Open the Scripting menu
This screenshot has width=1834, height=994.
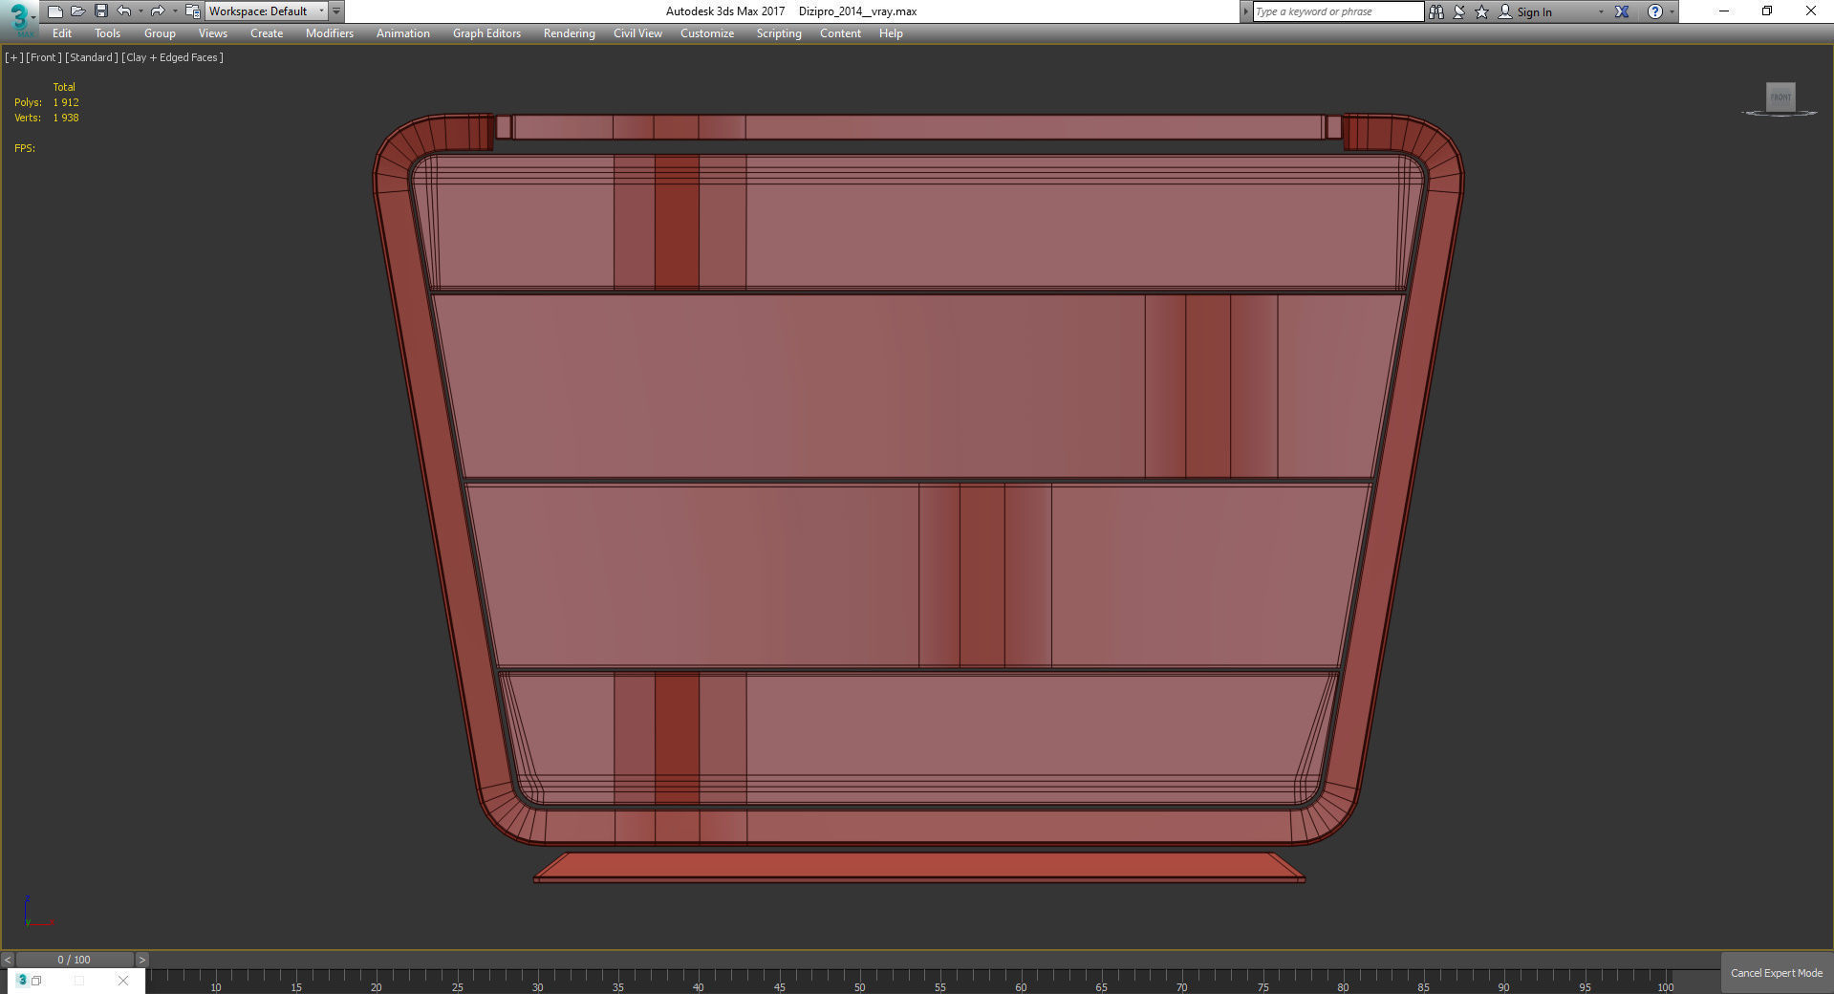[x=779, y=33]
